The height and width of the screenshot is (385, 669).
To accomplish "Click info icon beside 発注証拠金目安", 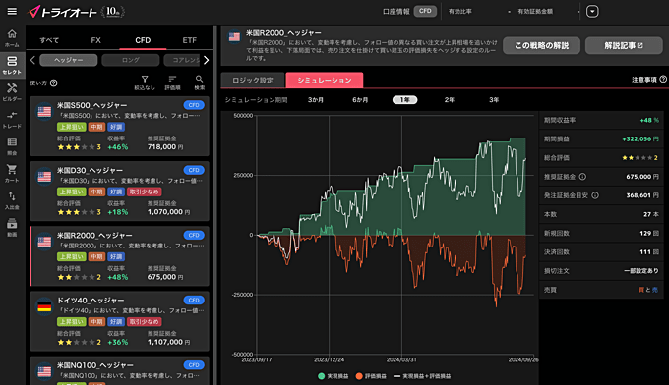I will pyautogui.click(x=595, y=195).
